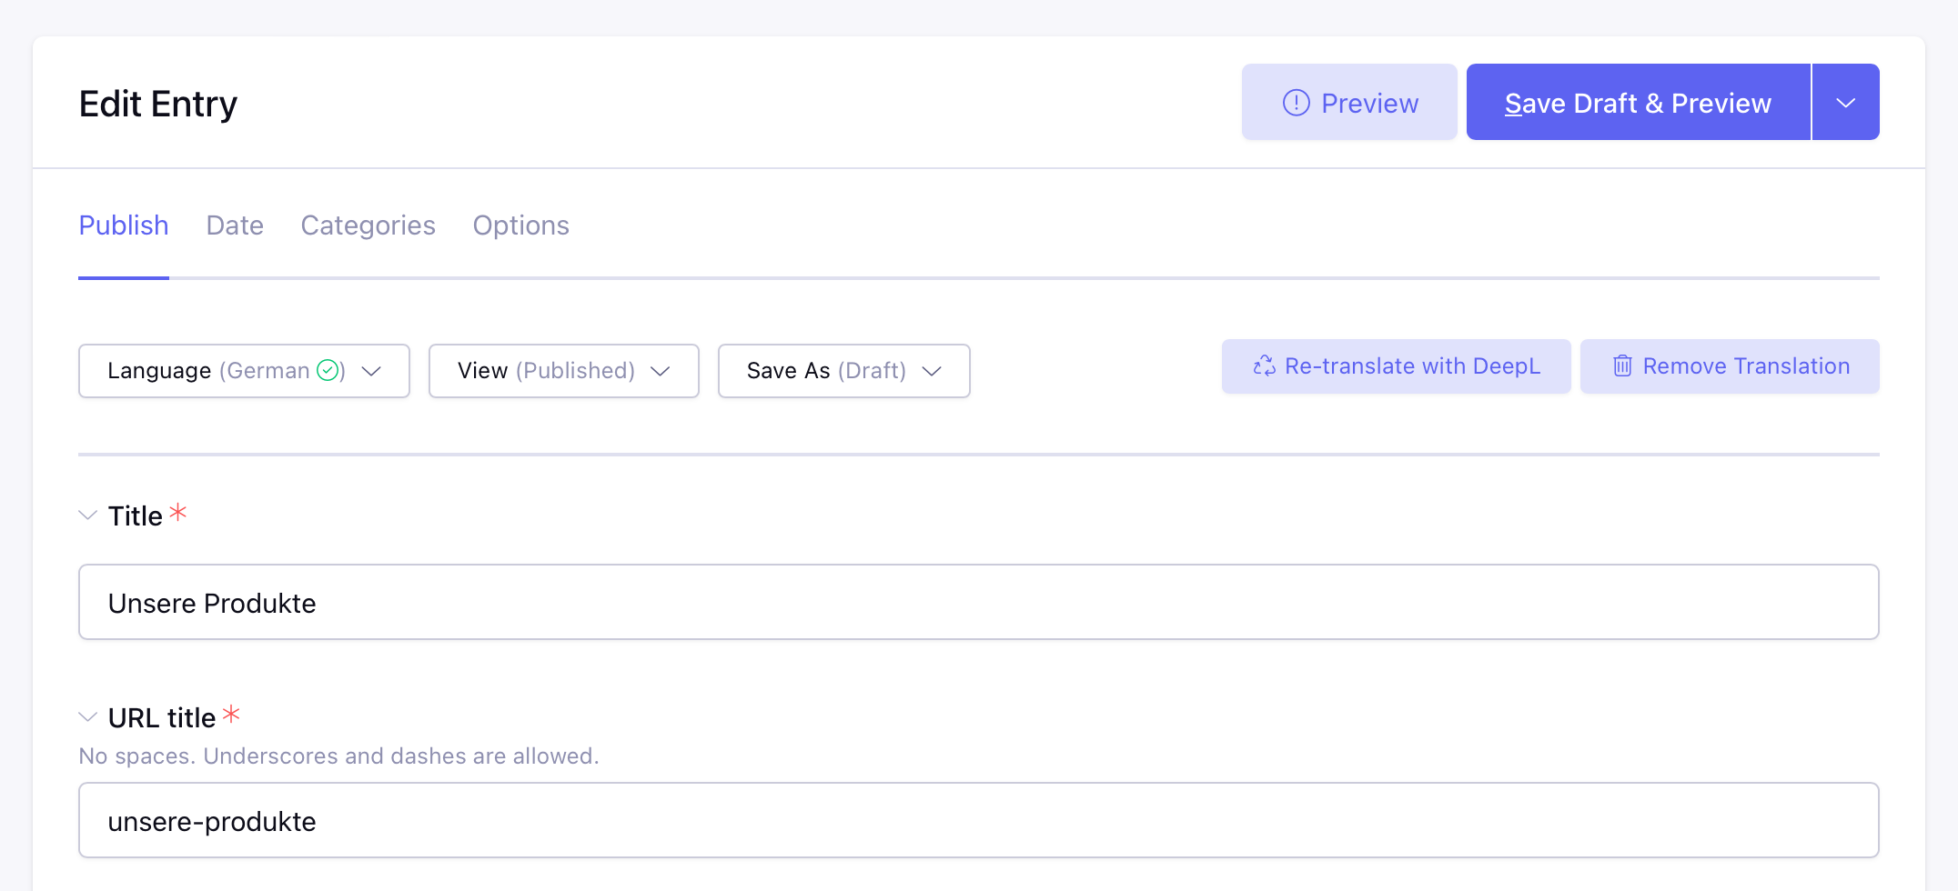Switch to the Publish tab
The height and width of the screenshot is (891, 1958).
(x=124, y=225)
